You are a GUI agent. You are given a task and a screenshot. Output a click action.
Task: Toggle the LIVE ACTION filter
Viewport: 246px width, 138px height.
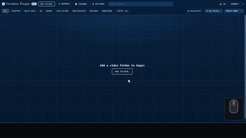click(62, 11)
